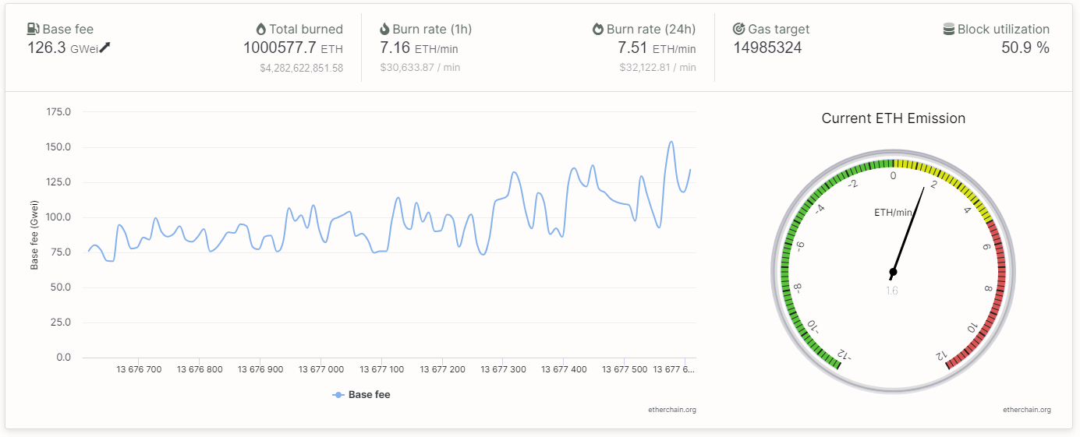Screen dimensions: 1080x437
Task: Click the 13 677 500 block axis label
Action: (x=625, y=369)
